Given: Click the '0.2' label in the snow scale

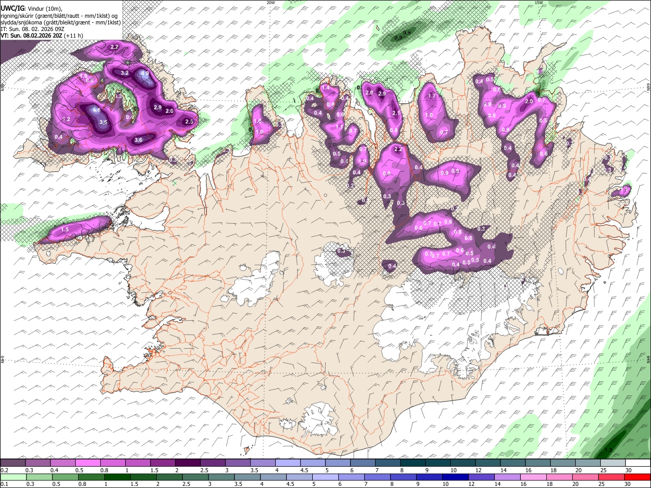Looking at the screenshot, I should pos(5,470).
